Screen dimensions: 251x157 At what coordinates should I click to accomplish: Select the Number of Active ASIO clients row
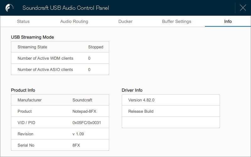60,70
